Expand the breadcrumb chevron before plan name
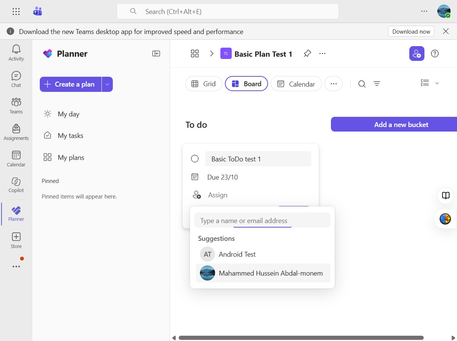The width and height of the screenshot is (457, 341). tap(212, 54)
